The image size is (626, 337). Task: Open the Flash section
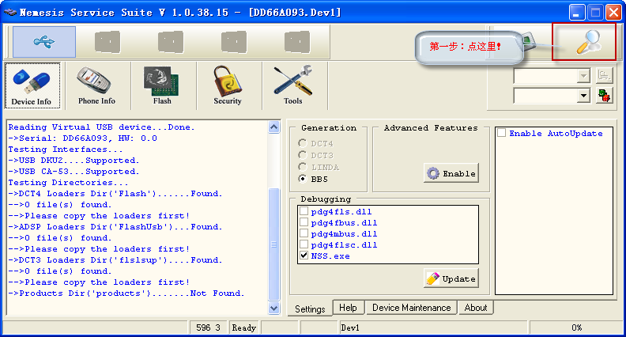pos(161,85)
